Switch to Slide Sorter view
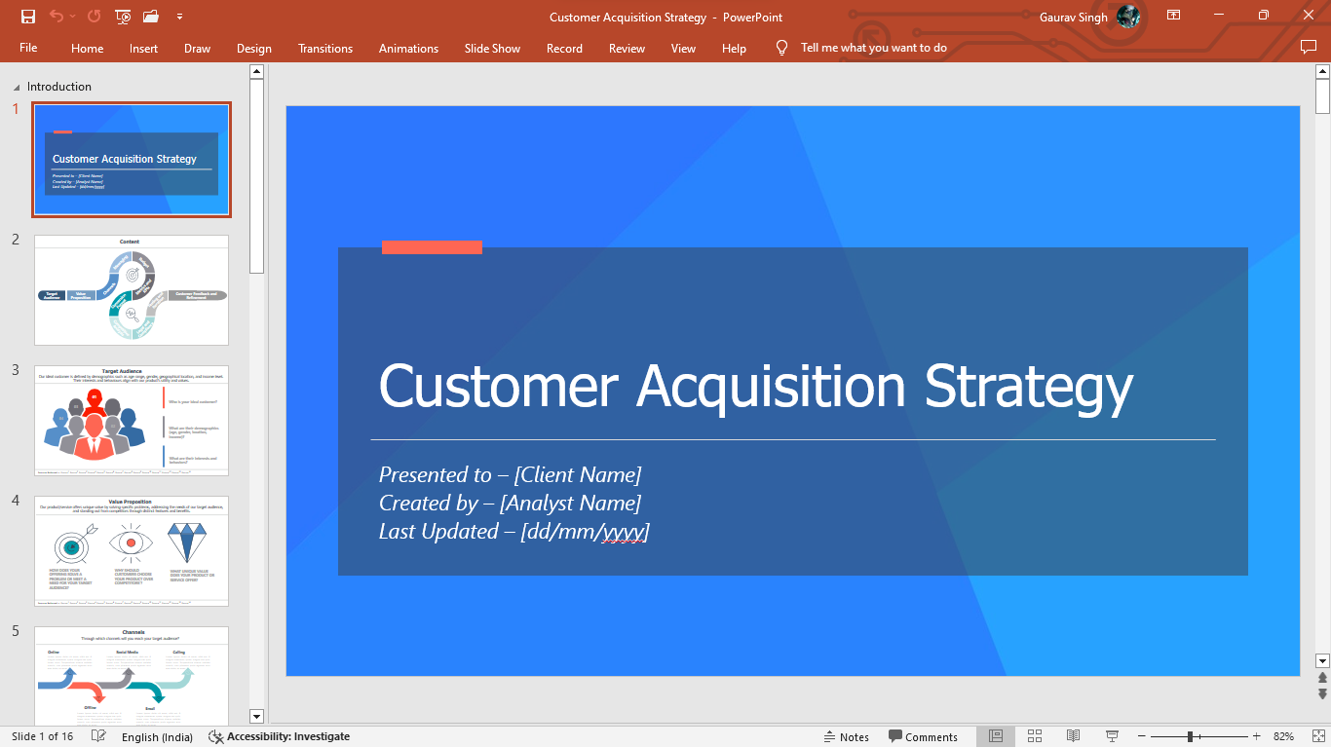 coord(1035,736)
